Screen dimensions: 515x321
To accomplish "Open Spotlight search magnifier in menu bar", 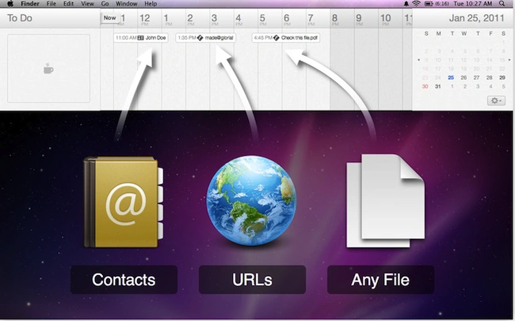I will click(502, 4).
